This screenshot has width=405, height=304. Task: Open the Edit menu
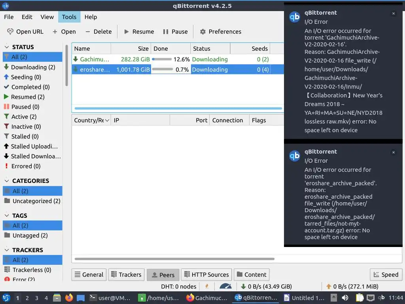pos(27,17)
